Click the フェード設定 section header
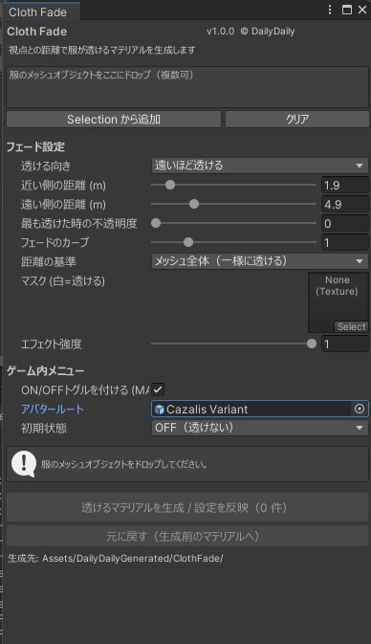The height and width of the screenshot is (644, 371). [35, 146]
